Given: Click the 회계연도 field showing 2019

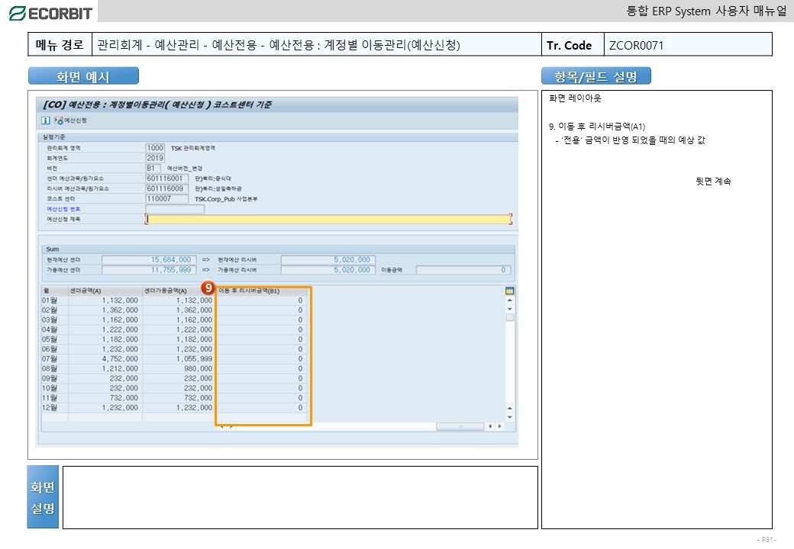Looking at the screenshot, I should [155, 158].
